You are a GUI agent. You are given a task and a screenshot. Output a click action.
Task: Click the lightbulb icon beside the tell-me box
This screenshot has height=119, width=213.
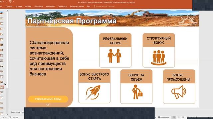coord(95,6)
